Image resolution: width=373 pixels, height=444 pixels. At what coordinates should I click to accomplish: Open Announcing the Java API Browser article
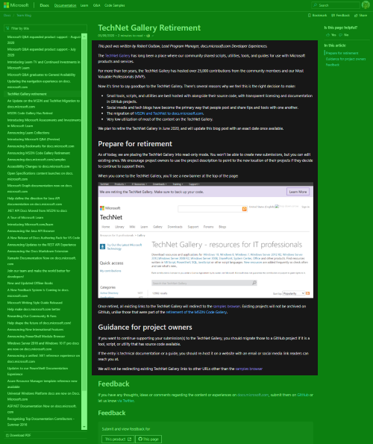(31, 231)
